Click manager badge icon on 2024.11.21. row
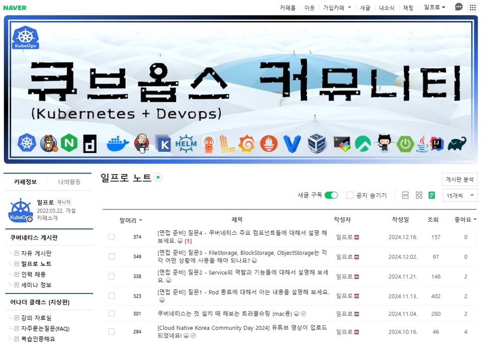 [356, 277]
